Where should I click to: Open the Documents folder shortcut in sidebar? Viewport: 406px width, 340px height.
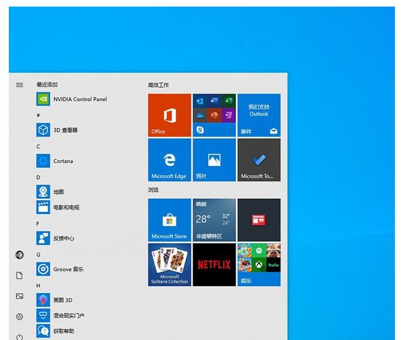(x=20, y=275)
